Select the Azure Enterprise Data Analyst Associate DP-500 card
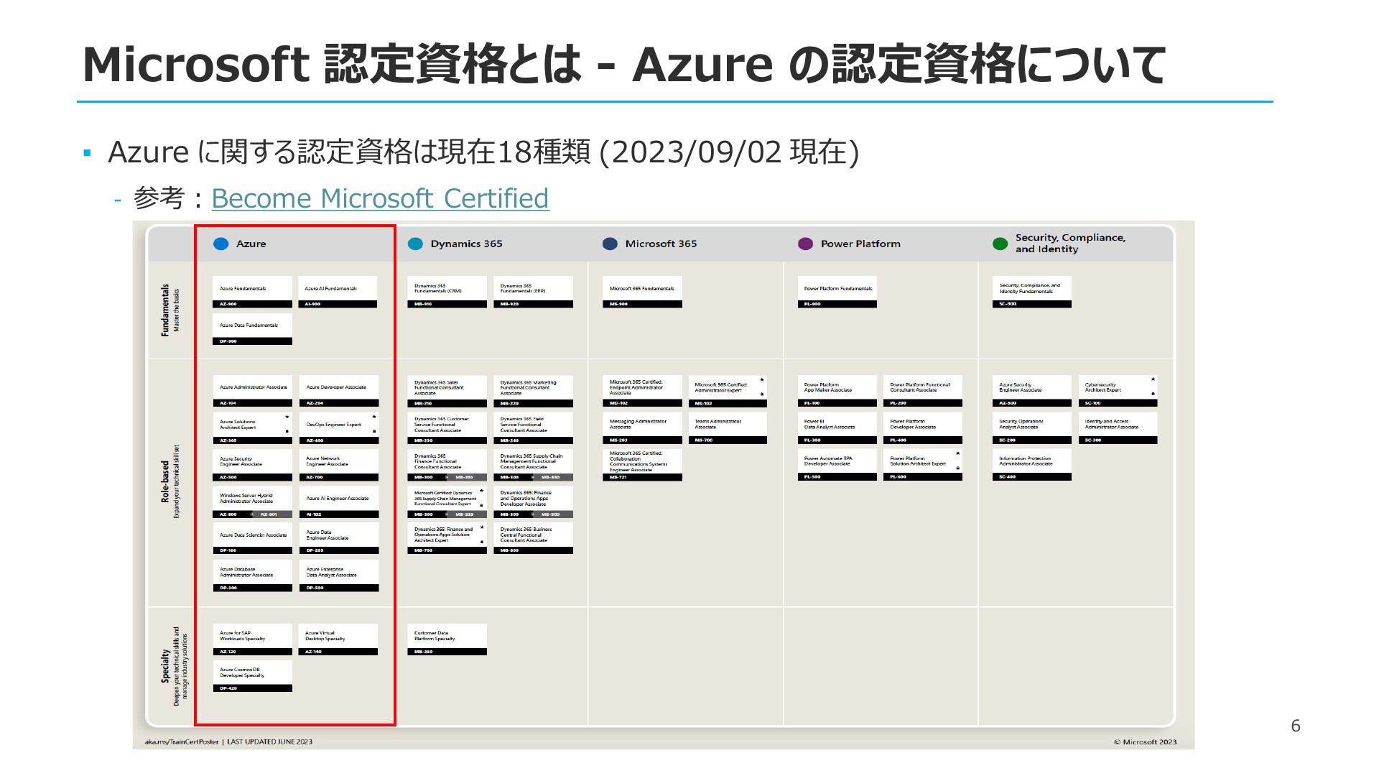 tap(339, 576)
